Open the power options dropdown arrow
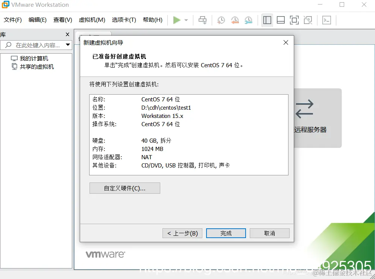The width and height of the screenshot is (375, 279). (x=186, y=20)
